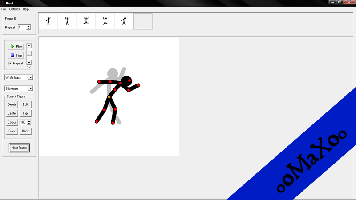
Task: Click the red handle on stickman's head
Action: [x=129, y=80]
